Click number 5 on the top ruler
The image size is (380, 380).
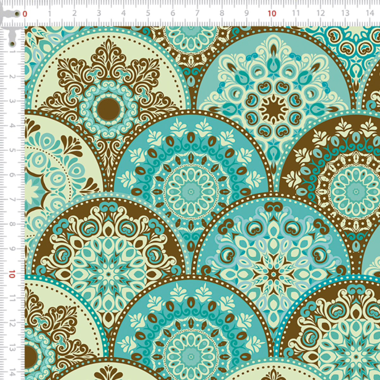pos(148,13)
